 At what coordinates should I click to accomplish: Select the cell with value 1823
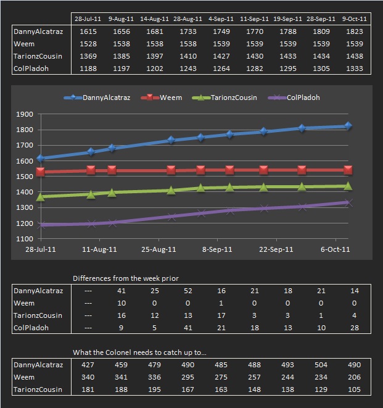pyautogui.click(x=355, y=31)
